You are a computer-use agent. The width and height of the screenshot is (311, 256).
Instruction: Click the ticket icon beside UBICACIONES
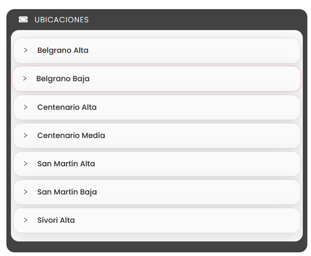tap(23, 20)
